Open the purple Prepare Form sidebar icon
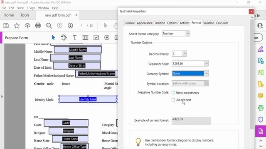 [x=261, y=131]
